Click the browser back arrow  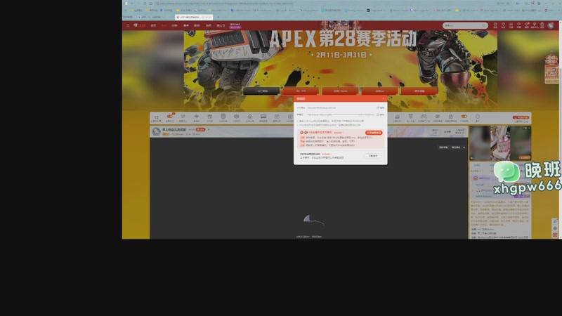pos(132,4)
